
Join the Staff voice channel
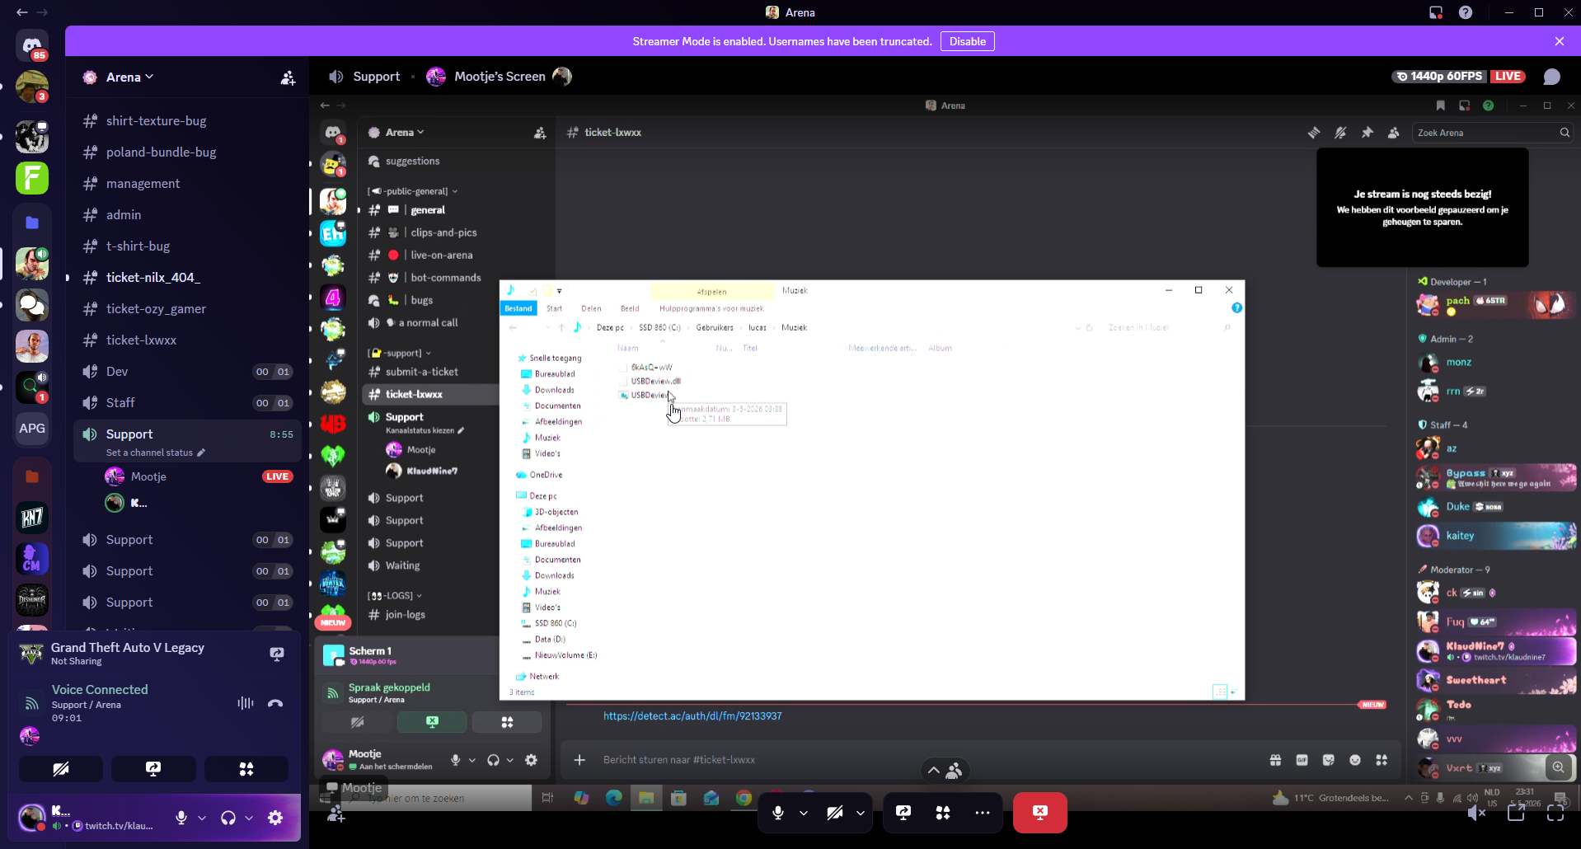click(187, 403)
